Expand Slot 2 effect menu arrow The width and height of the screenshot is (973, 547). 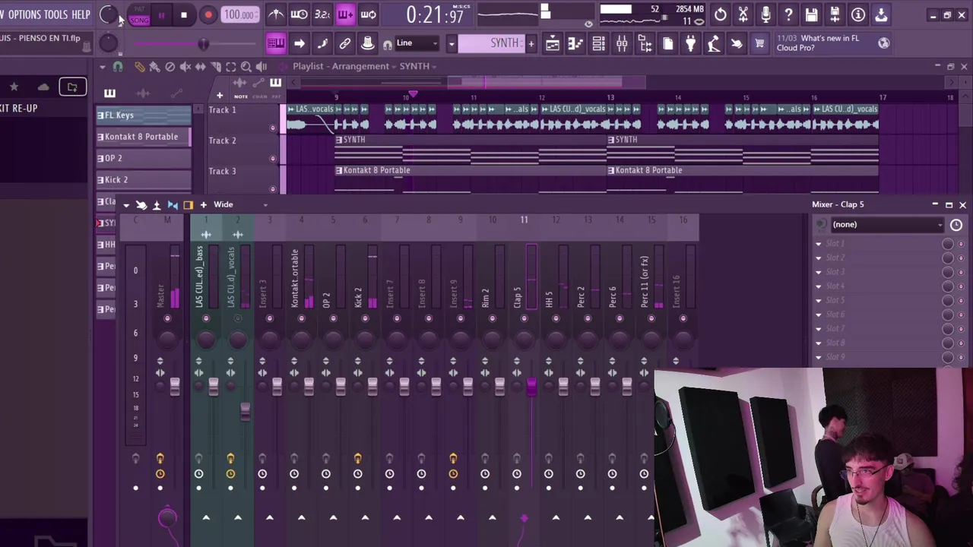[819, 258]
